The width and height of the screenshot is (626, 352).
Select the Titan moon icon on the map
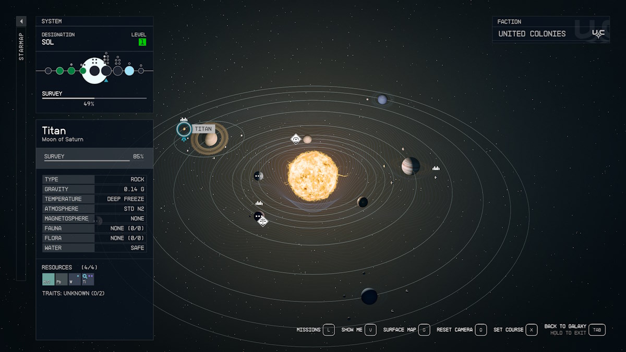(x=183, y=130)
